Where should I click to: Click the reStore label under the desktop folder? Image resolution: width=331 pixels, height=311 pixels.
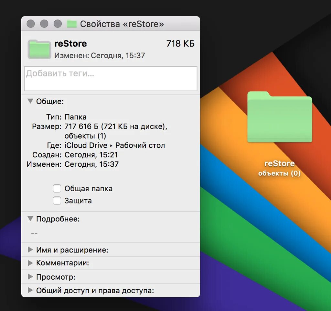tap(279, 163)
